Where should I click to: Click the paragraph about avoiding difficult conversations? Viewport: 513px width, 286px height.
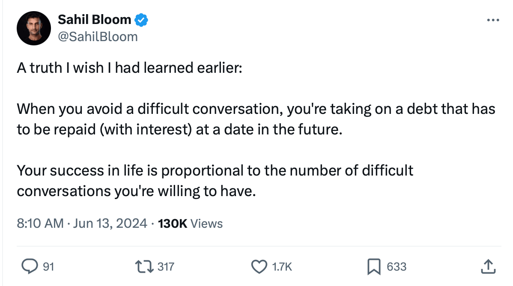click(256, 119)
